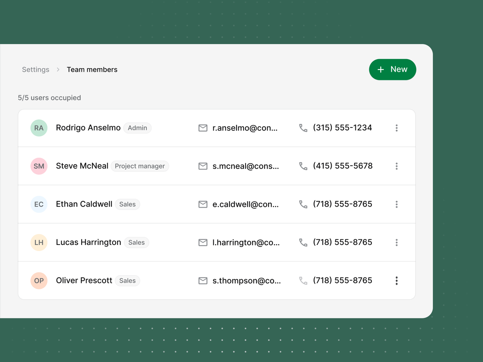This screenshot has height=362, width=483.
Task: Click the email s.thompson@co...
Action: (x=247, y=281)
